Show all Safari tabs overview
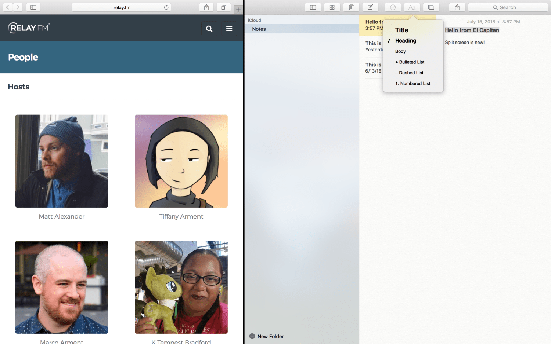 [223, 7]
